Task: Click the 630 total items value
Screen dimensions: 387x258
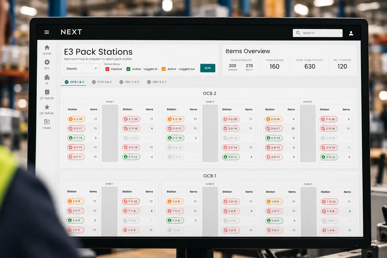Action: coord(310,67)
